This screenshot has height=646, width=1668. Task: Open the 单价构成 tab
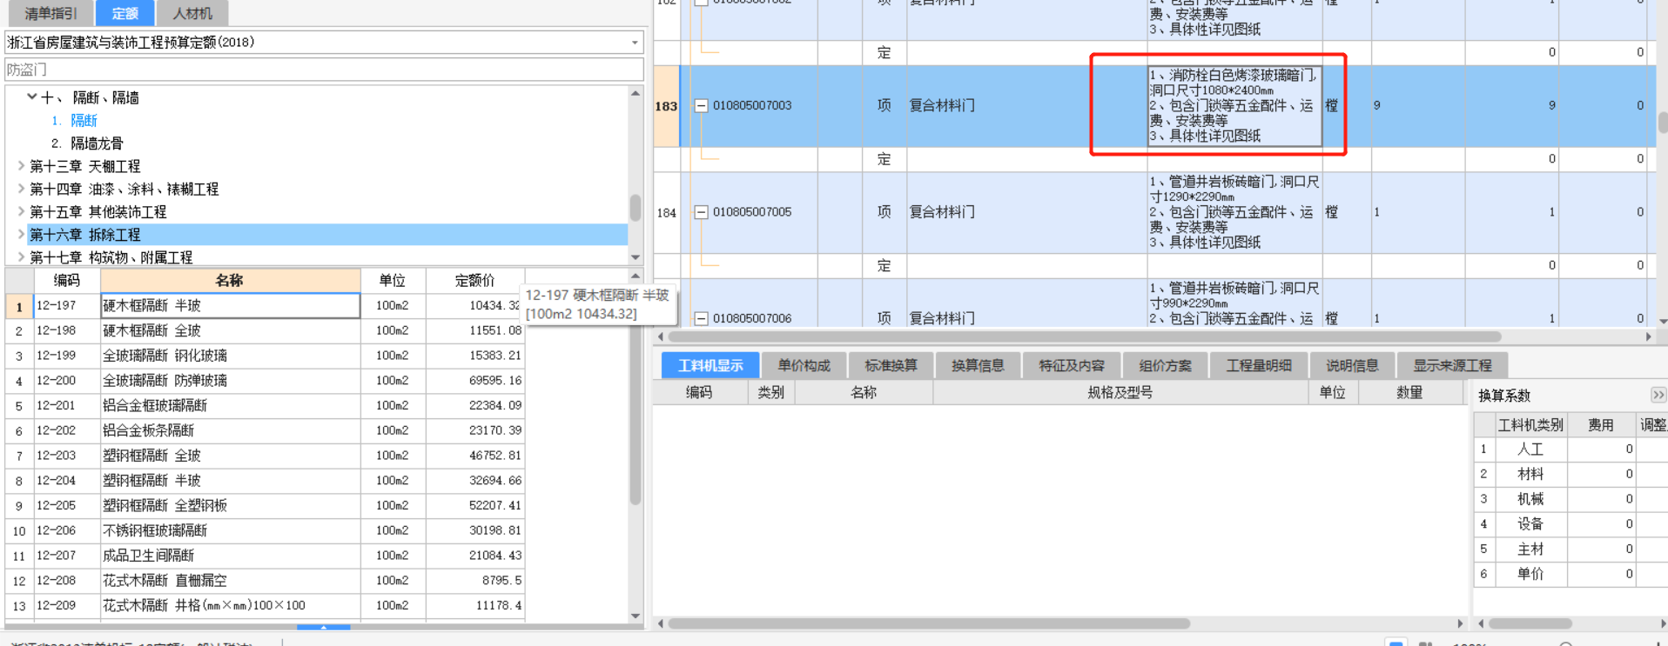(804, 366)
